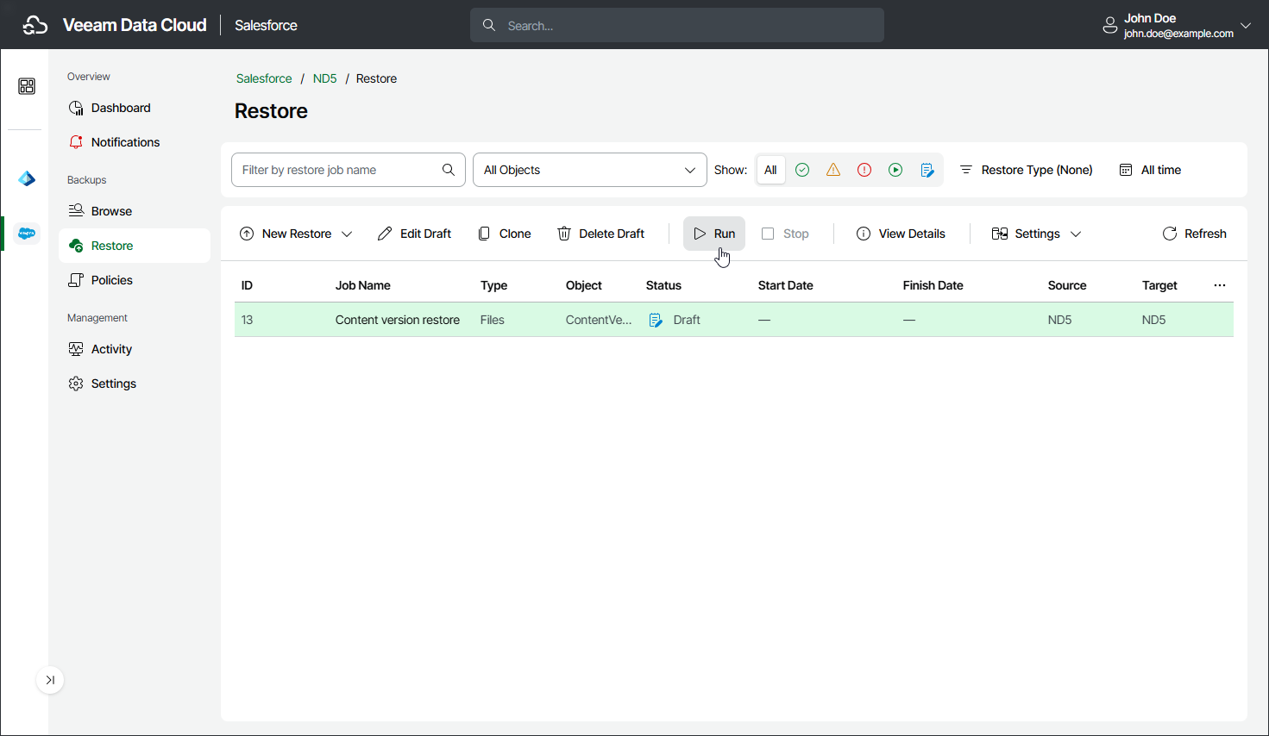Click Edit Draft button
The height and width of the screenshot is (736, 1269).
pyautogui.click(x=415, y=234)
